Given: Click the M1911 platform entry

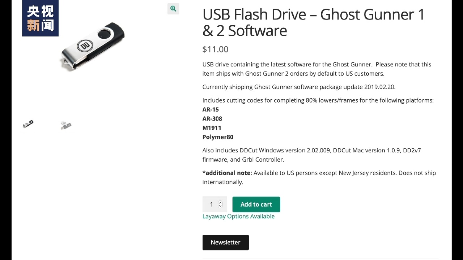Looking at the screenshot, I should pos(212,128).
